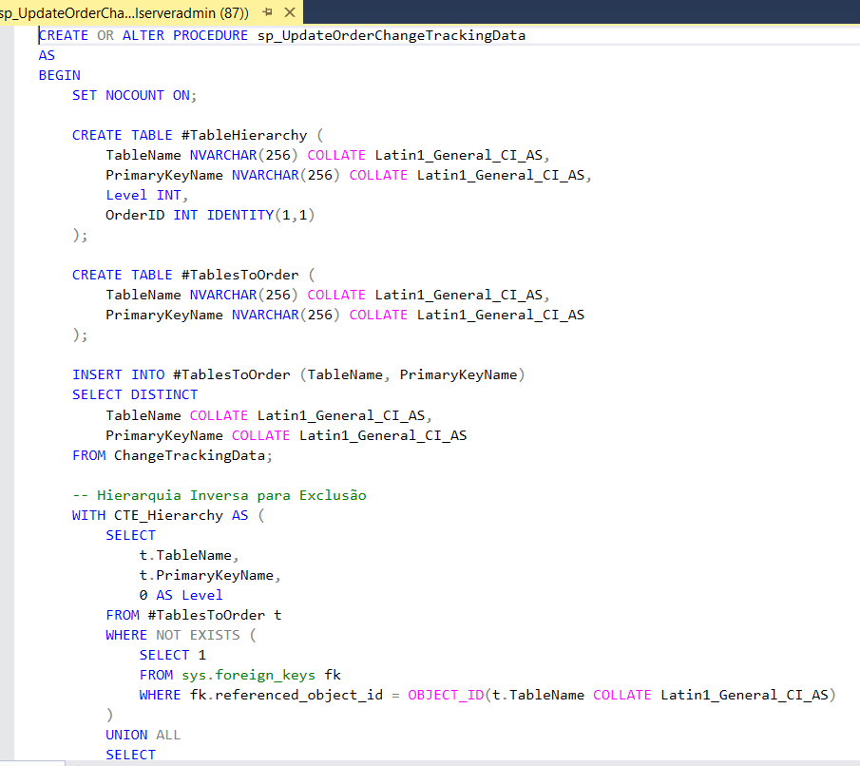Click the OrderID column name
This screenshot has width=860, height=766.
point(135,215)
